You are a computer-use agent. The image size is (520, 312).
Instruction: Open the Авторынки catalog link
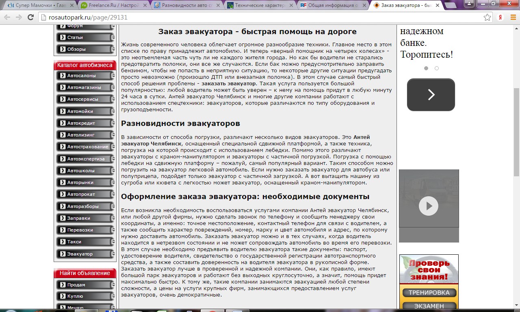coord(85,182)
